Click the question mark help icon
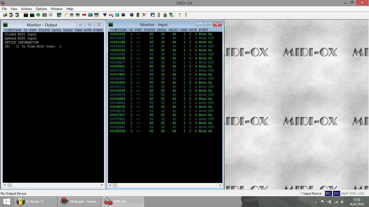Viewport: 369px width, 207px height. click(x=180, y=15)
